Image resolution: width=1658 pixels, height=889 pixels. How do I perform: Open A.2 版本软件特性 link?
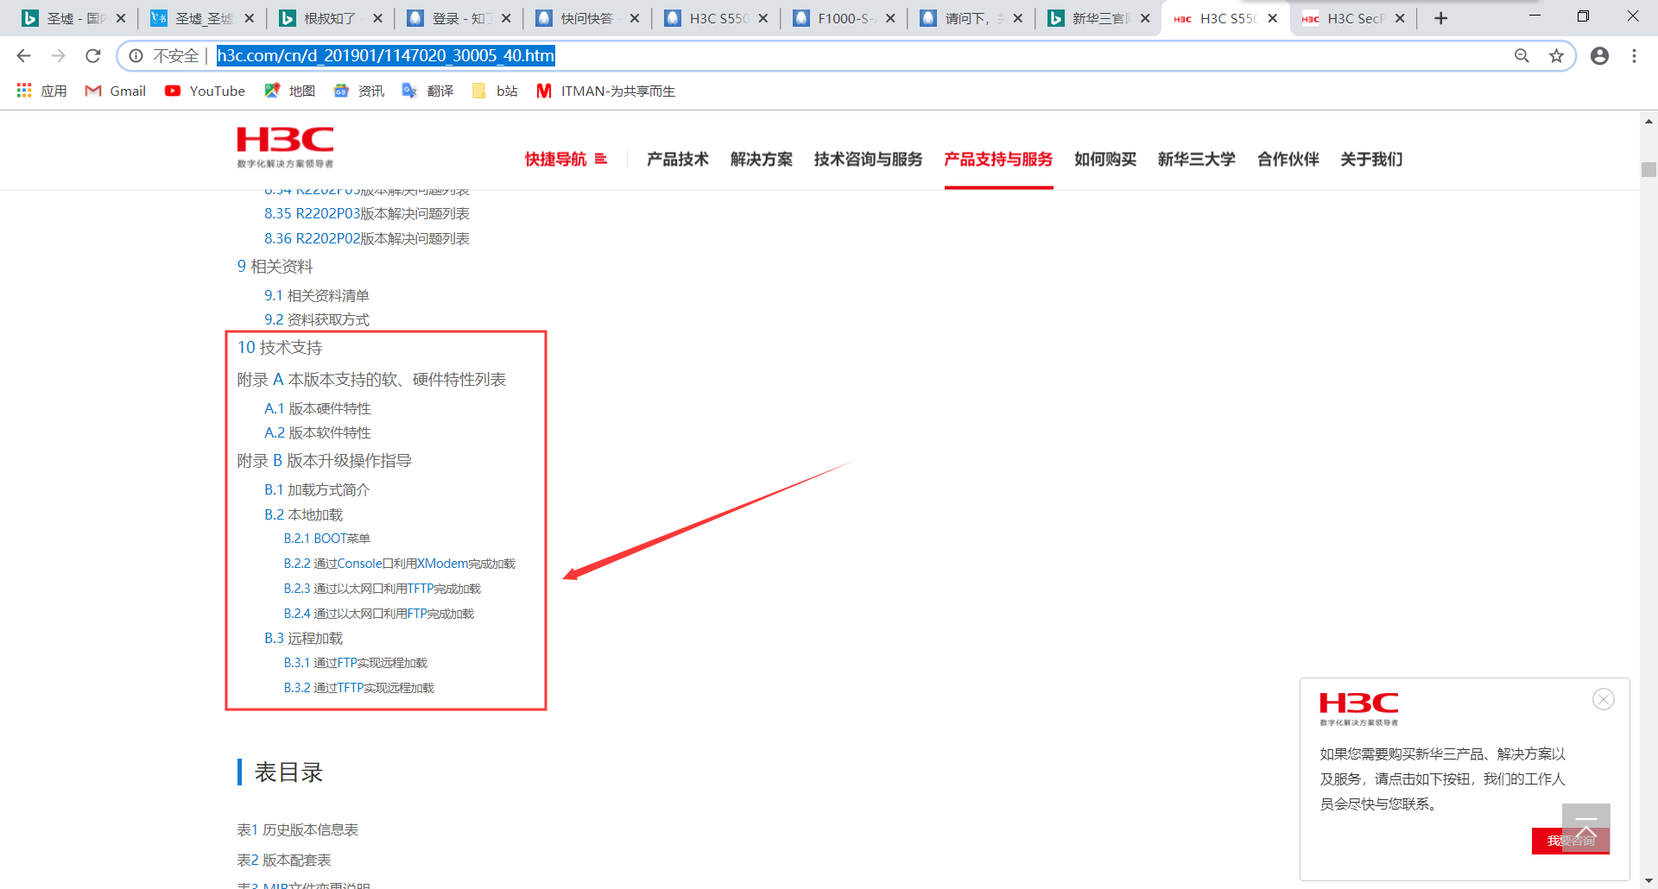318,432
